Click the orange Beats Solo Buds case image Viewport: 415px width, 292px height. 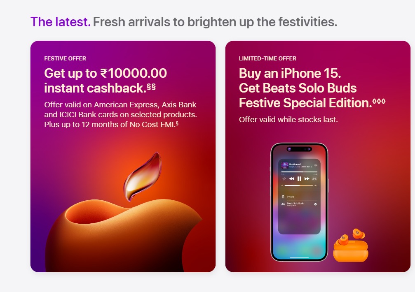pos(351,246)
